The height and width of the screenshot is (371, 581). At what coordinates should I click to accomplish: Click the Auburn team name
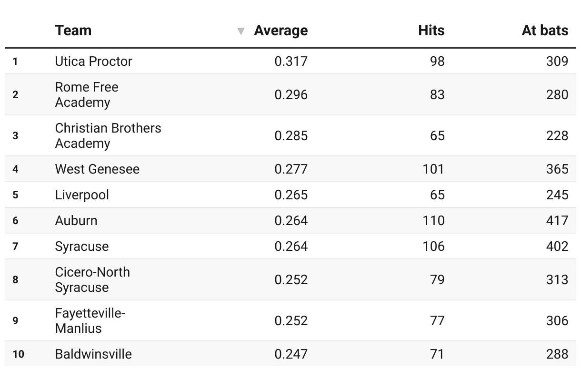[76, 220]
